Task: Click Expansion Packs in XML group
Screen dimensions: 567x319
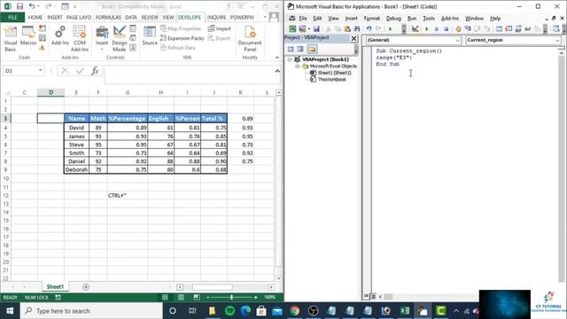Action: (182, 38)
